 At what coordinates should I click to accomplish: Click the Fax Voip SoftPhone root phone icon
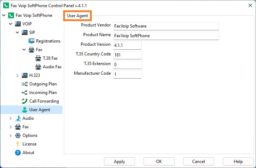(11, 15)
